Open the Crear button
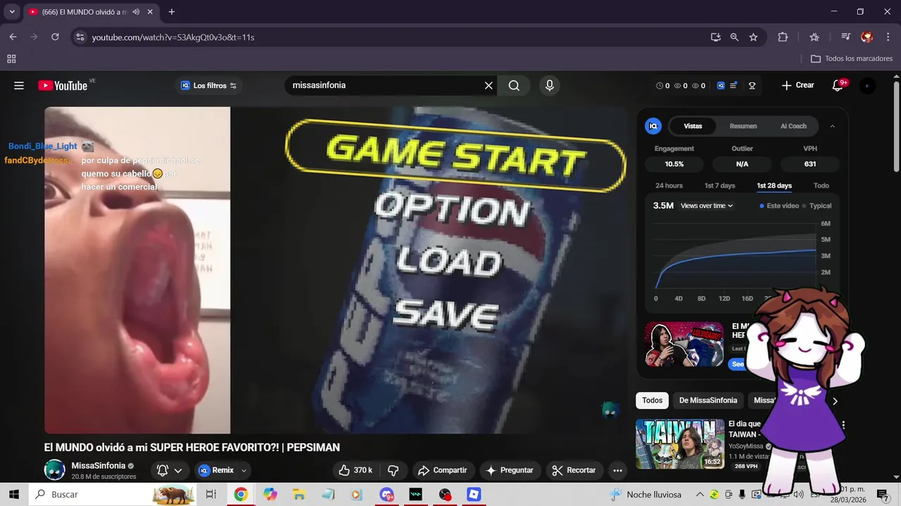The image size is (901, 506). [798, 86]
